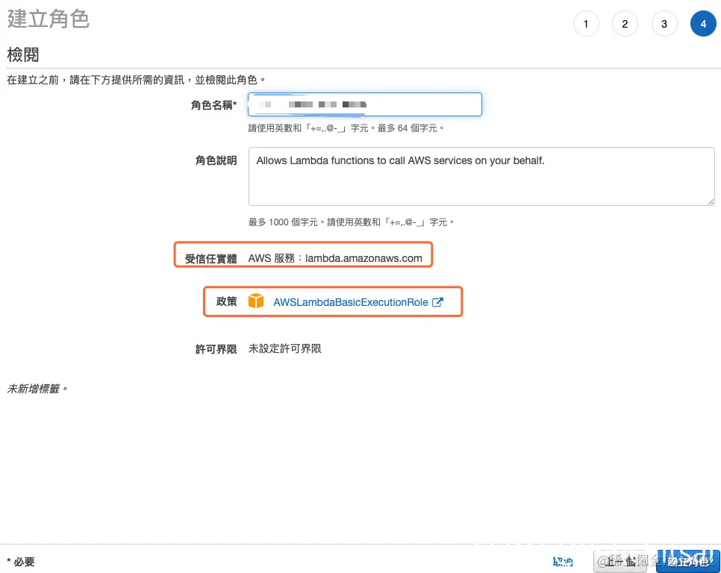Select step 2 in the progress indicator
This screenshot has height=573, width=721.
[625, 23]
